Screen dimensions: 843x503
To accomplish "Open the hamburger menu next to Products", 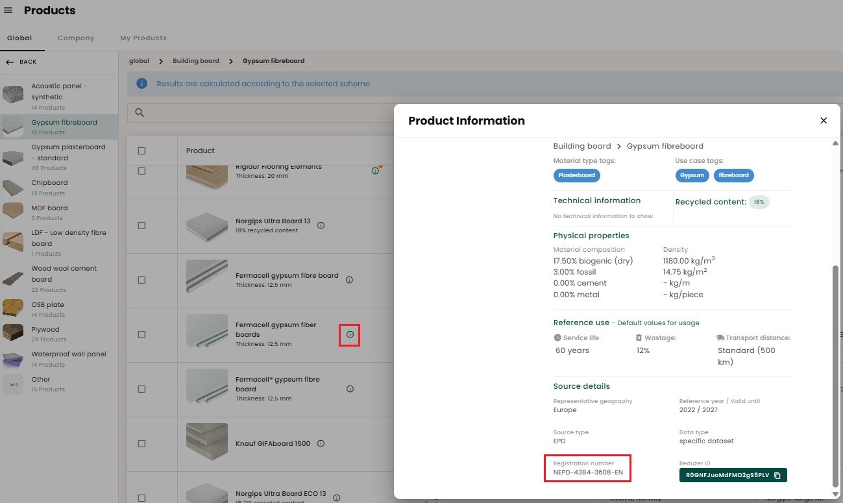I will pos(8,10).
